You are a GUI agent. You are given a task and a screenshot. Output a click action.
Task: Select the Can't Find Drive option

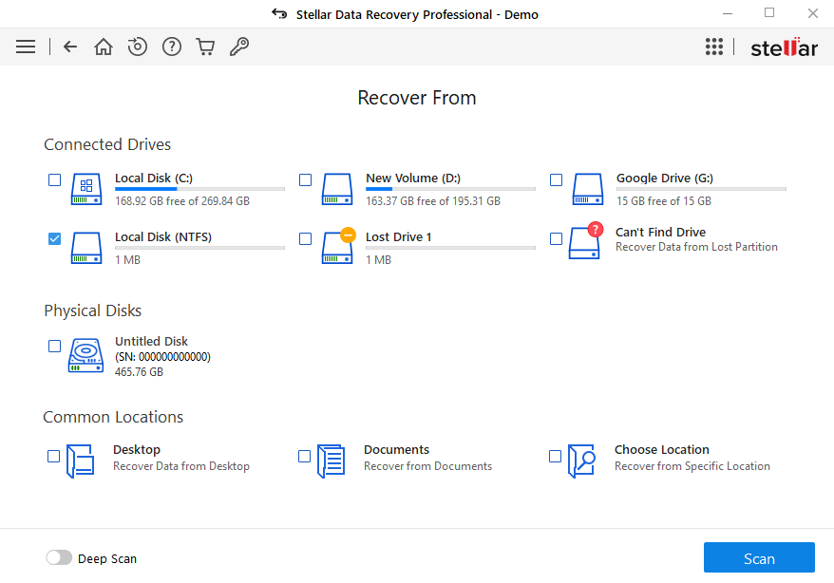556,239
